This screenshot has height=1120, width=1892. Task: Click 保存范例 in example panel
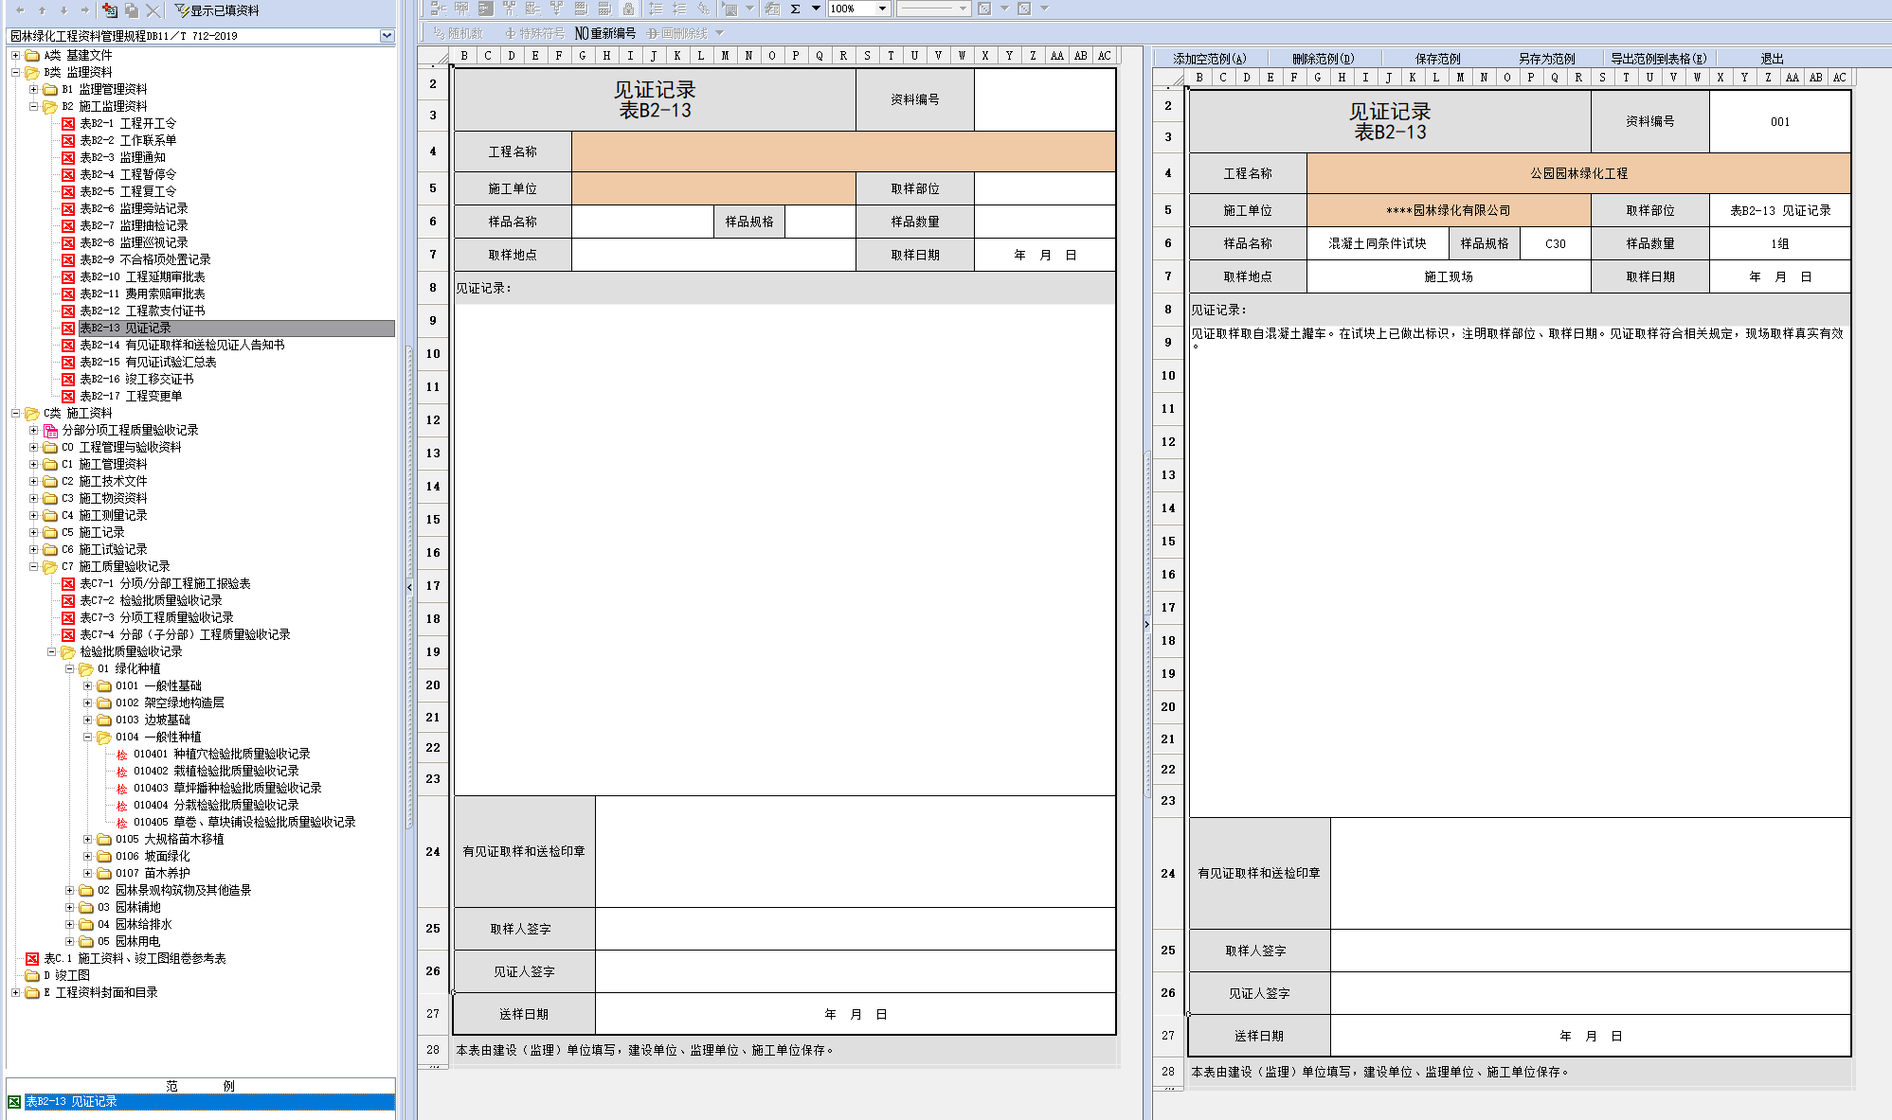click(x=1437, y=59)
